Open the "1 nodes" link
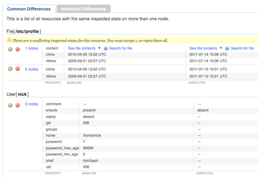 coord(31,49)
